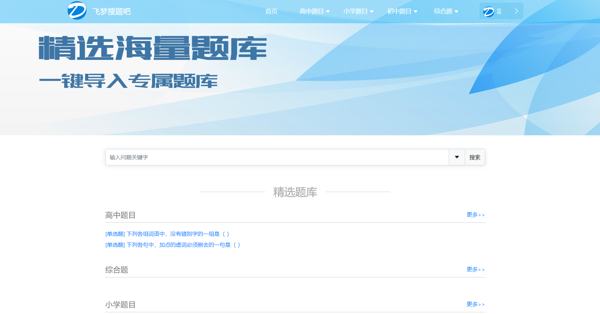Click the 一键导入专属题库 banner subtitle

click(128, 81)
